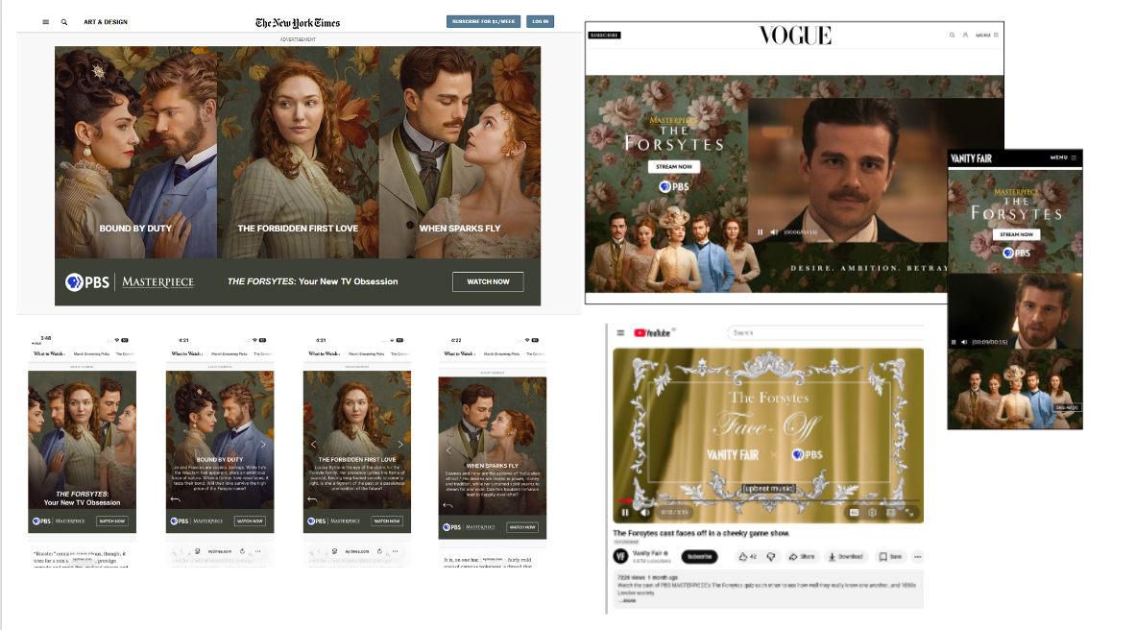Pause the video in the Vogue ad
Screen dimensions: 1136x630
(x=760, y=232)
